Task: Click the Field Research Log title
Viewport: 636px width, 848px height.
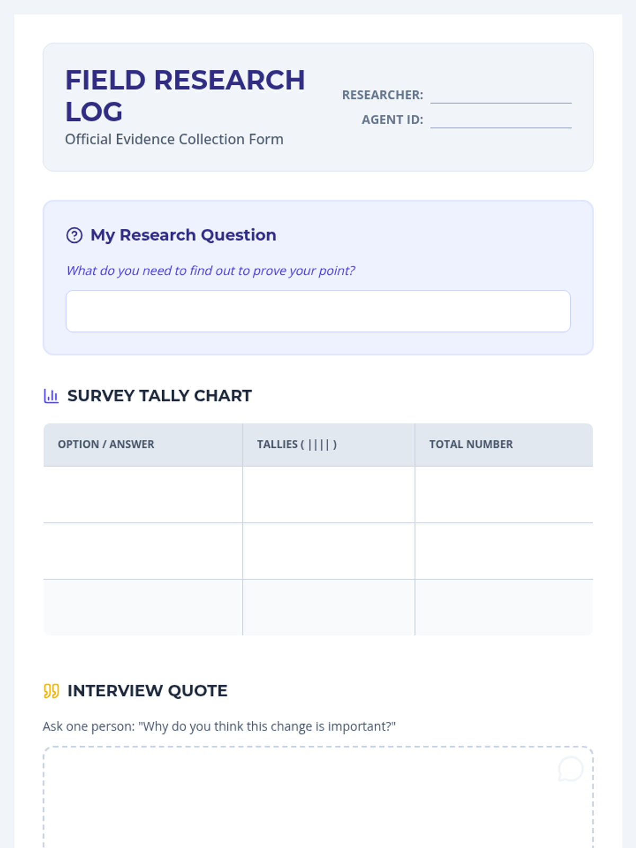Action: point(185,96)
